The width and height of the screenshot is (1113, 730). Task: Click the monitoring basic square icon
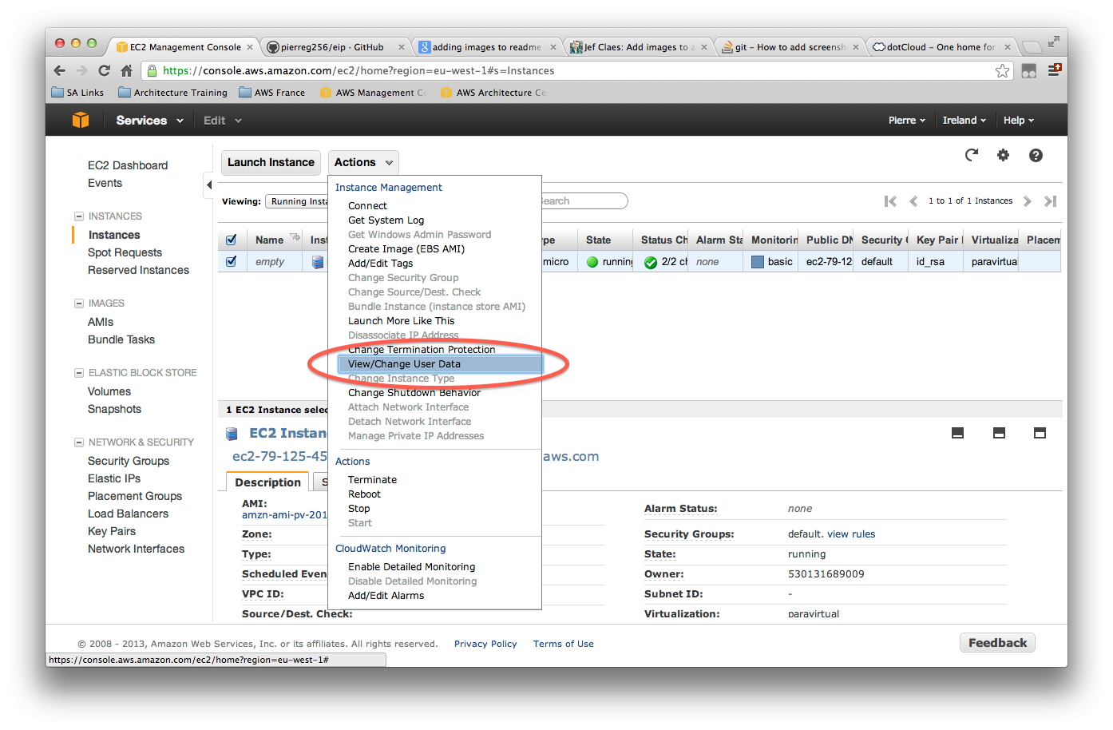coord(758,262)
